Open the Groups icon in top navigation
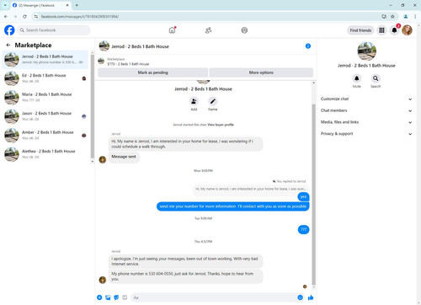Viewport: 421px width, 305px height. coord(244,30)
